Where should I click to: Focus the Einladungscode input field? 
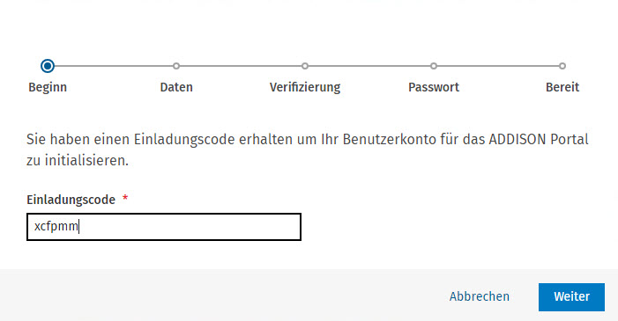click(x=164, y=227)
